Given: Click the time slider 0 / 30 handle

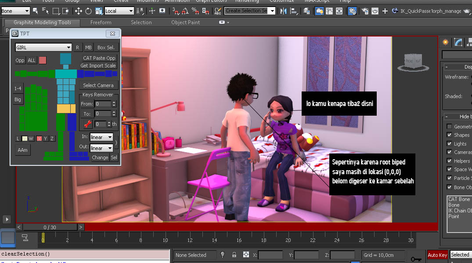Looking at the screenshot, I should (50, 227).
